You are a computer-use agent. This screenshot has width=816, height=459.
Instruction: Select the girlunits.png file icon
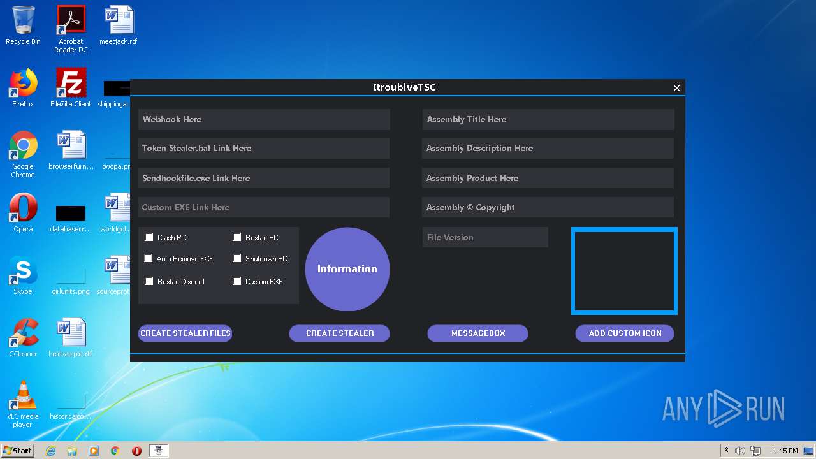(71, 280)
